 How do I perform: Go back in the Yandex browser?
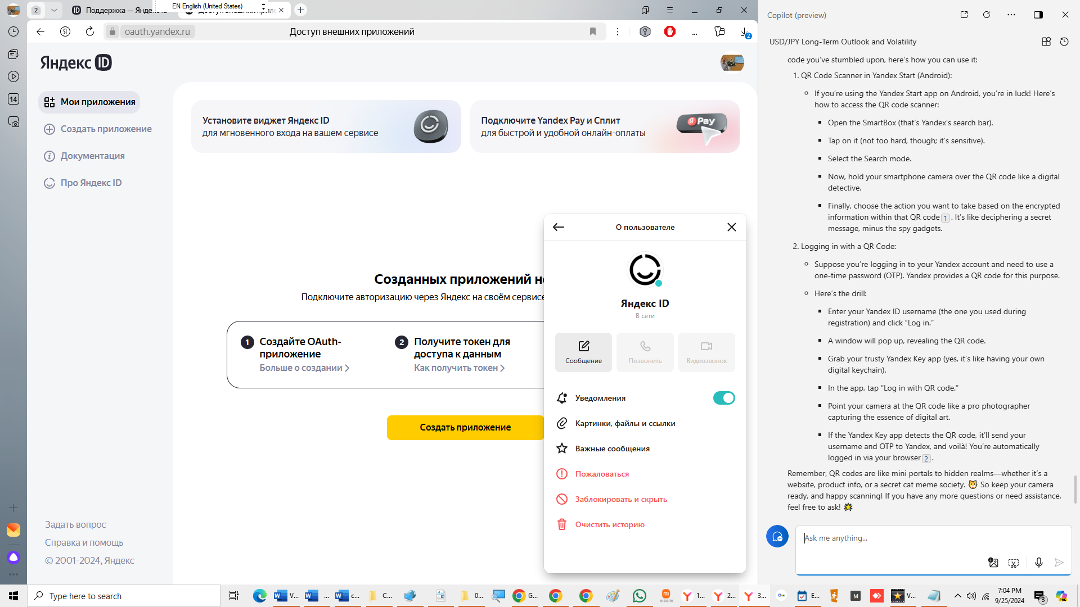[x=40, y=31]
